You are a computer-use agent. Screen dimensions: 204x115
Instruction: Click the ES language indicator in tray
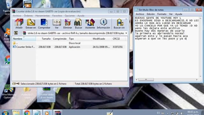158,113
